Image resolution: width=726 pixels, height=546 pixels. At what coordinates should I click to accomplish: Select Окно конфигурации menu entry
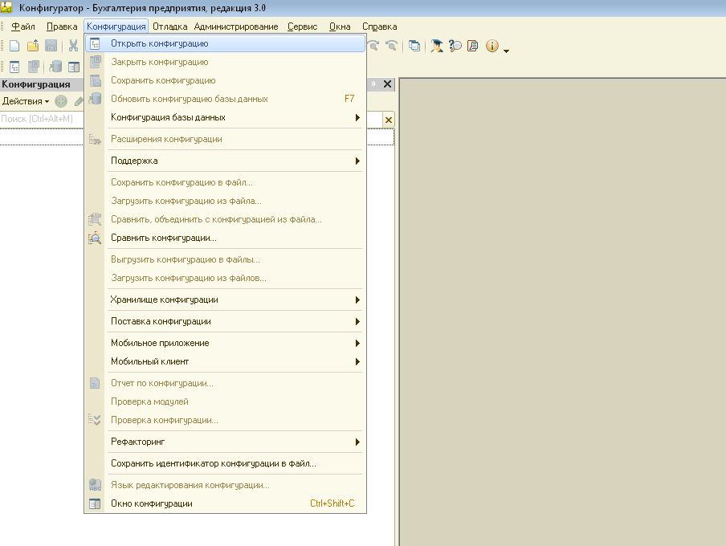point(225,504)
